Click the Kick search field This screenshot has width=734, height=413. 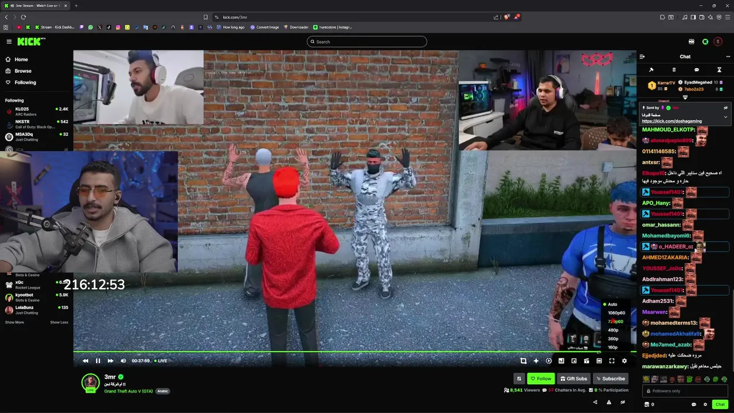[367, 41]
